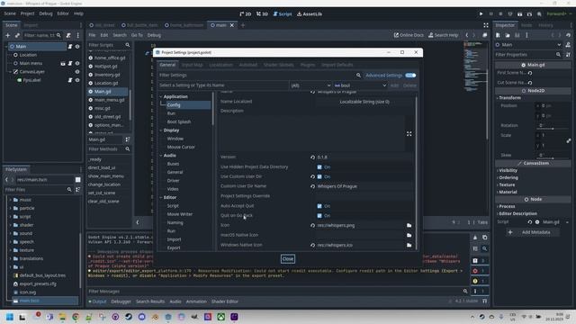Screen dimensions: 576x324
Task: Toggle distraction-free mode icon
Action: click(486, 25)
